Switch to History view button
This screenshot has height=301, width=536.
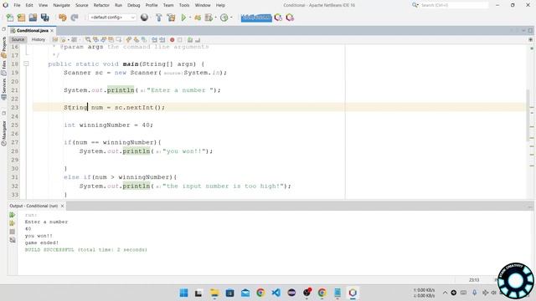[x=39, y=39]
